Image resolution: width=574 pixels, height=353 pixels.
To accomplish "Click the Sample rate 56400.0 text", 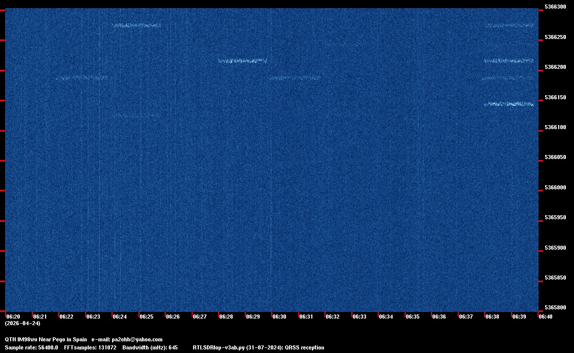I will (31, 347).
